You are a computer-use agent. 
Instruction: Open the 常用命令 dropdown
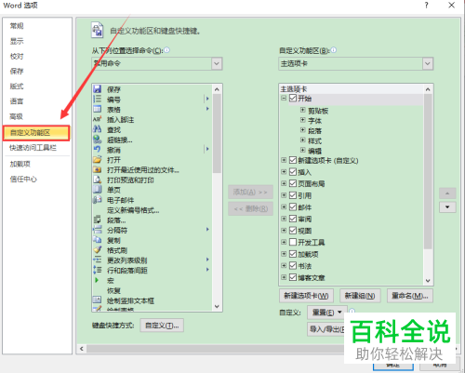pyautogui.click(x=157, y=63)
